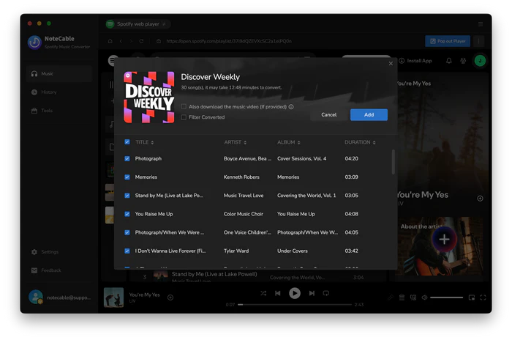Open the play queue icon

pyautogui.click(x=402, y=297)
